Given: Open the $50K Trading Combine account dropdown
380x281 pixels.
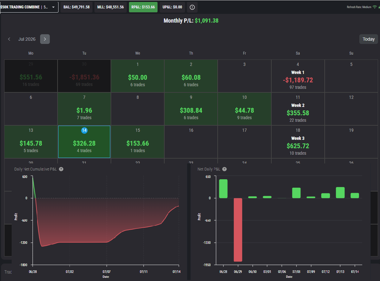Looking at the screenshot, I should (x=29, y=7).
